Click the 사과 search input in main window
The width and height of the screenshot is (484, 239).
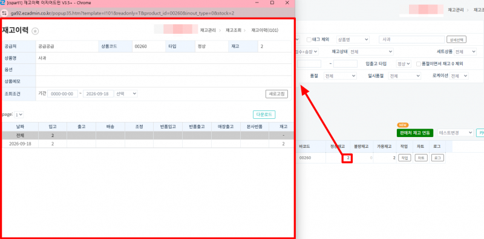click(x=411, y=39)
